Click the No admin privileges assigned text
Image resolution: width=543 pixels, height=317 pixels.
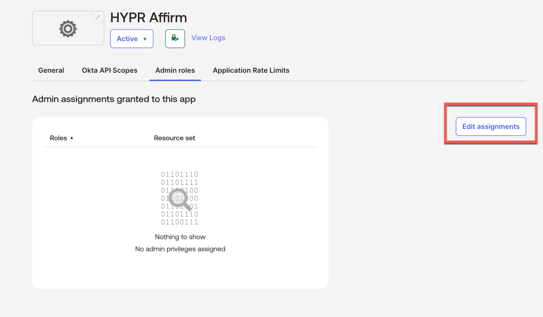coord(180,249)
